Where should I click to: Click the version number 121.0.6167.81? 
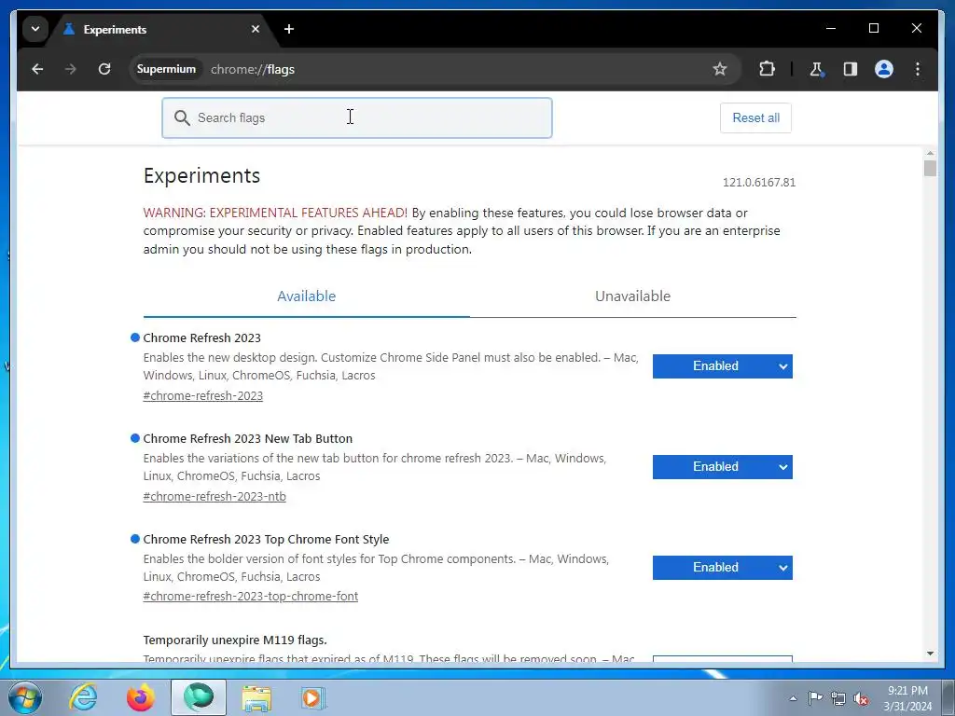[x=759, y=183]
